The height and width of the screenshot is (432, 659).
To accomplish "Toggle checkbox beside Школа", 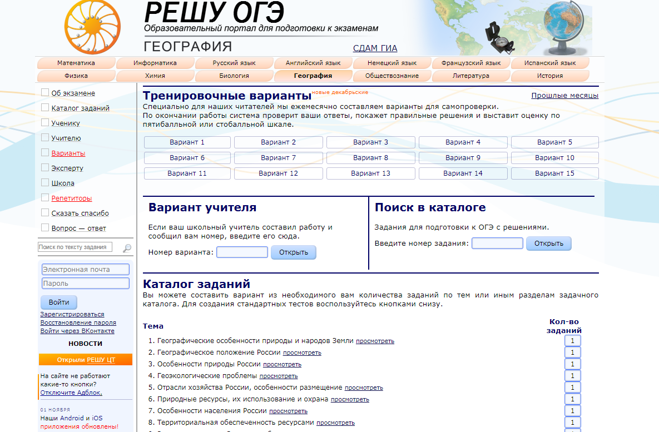I will [x=45, y=183].
